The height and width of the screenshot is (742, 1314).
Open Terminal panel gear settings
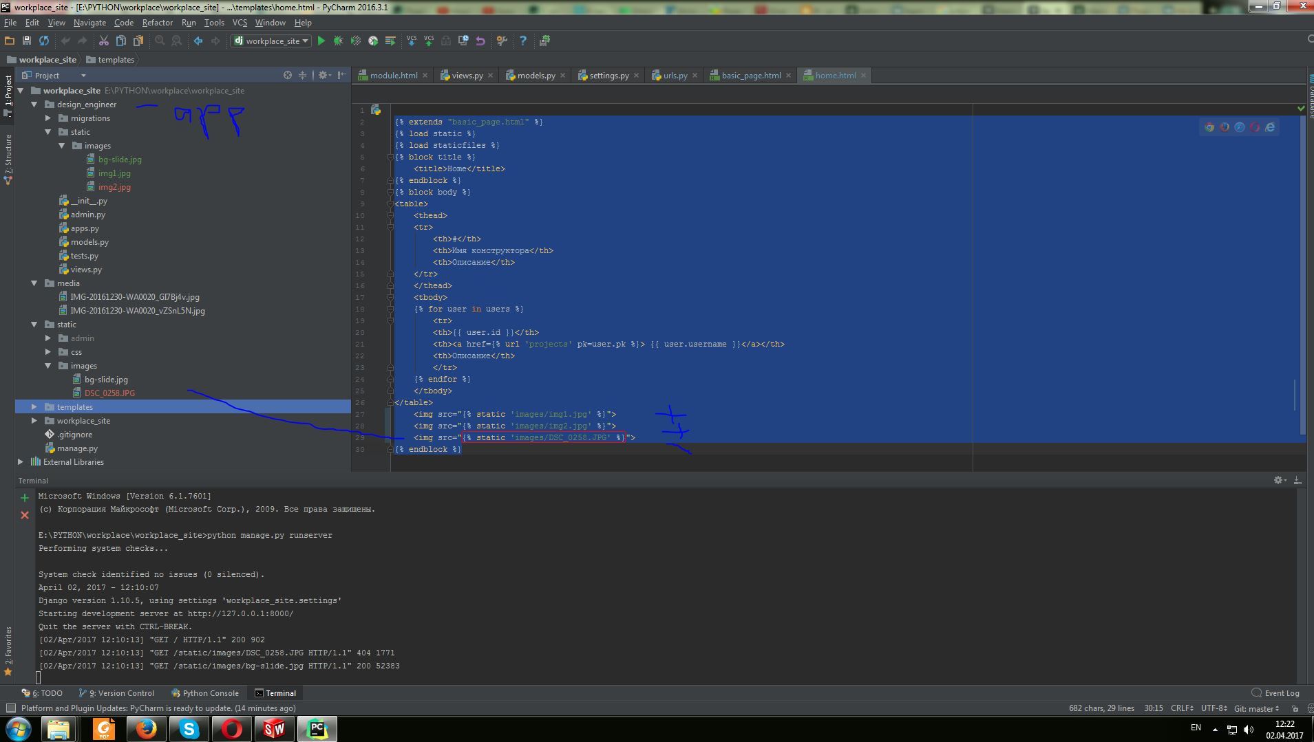pos(1279,480)
